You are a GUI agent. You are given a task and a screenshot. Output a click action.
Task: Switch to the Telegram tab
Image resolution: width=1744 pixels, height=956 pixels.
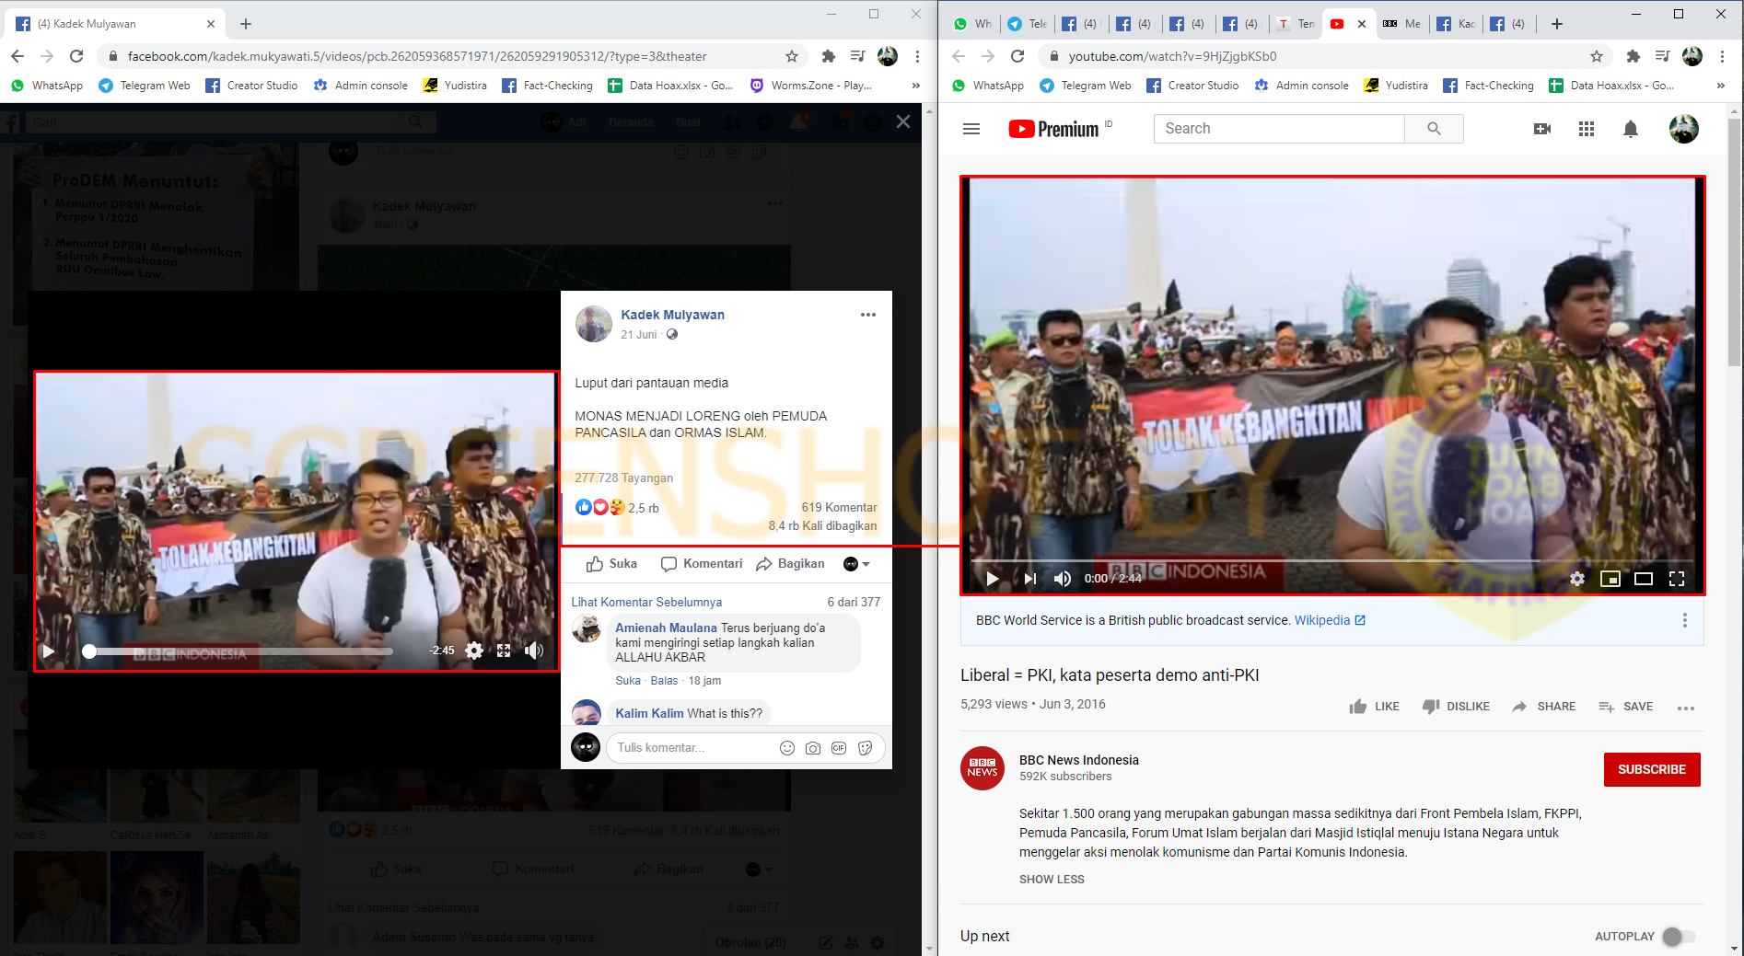point(1027,24)
